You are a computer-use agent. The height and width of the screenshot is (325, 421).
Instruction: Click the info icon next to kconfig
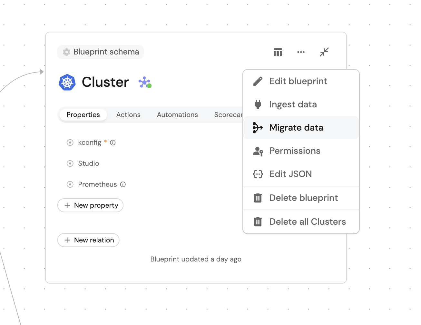point(113,143)
